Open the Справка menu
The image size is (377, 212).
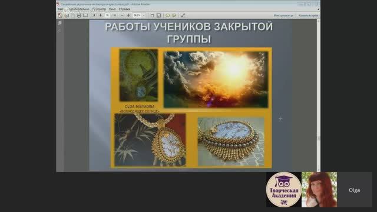[124, 9]
